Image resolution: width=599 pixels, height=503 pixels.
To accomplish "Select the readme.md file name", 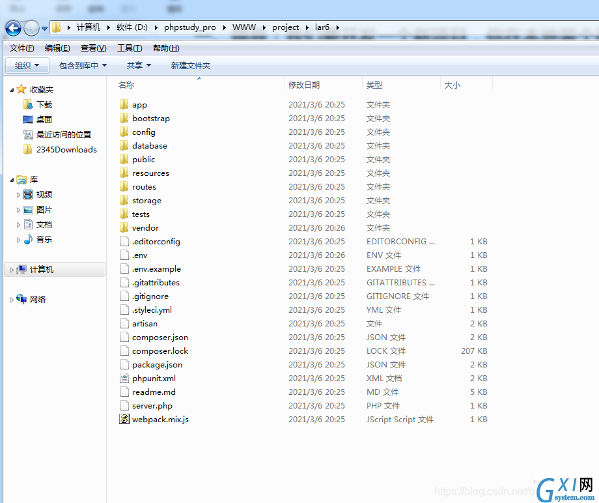I will tap(154, 392).
